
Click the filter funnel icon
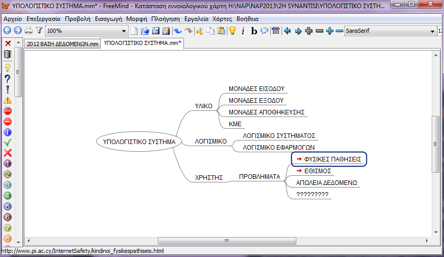pyautogui.click(x=39, y=31)
